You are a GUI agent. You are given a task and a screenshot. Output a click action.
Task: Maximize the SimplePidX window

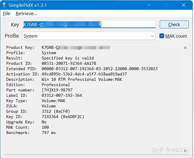click(x=166, y=5)
